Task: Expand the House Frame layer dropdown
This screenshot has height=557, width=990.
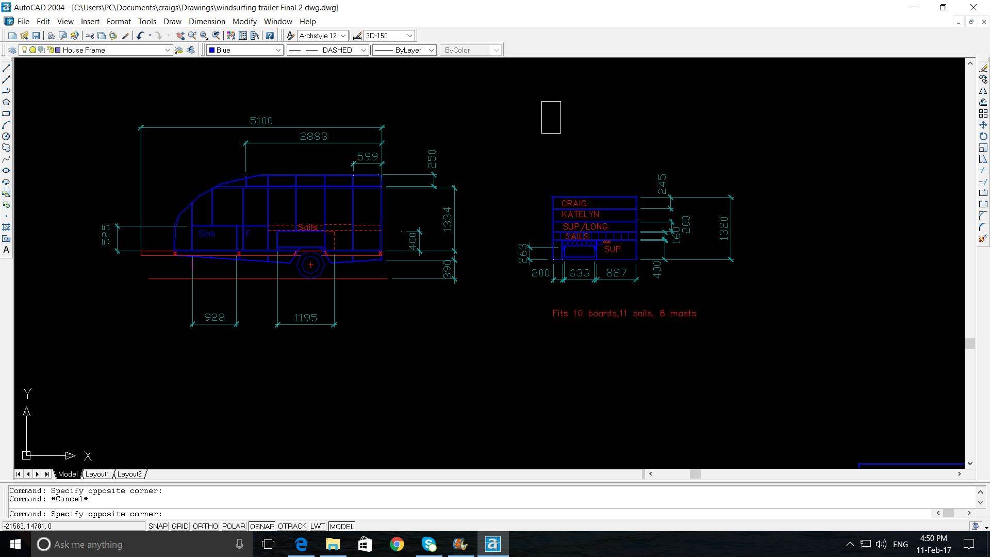Action: click(x=168, y=50)
